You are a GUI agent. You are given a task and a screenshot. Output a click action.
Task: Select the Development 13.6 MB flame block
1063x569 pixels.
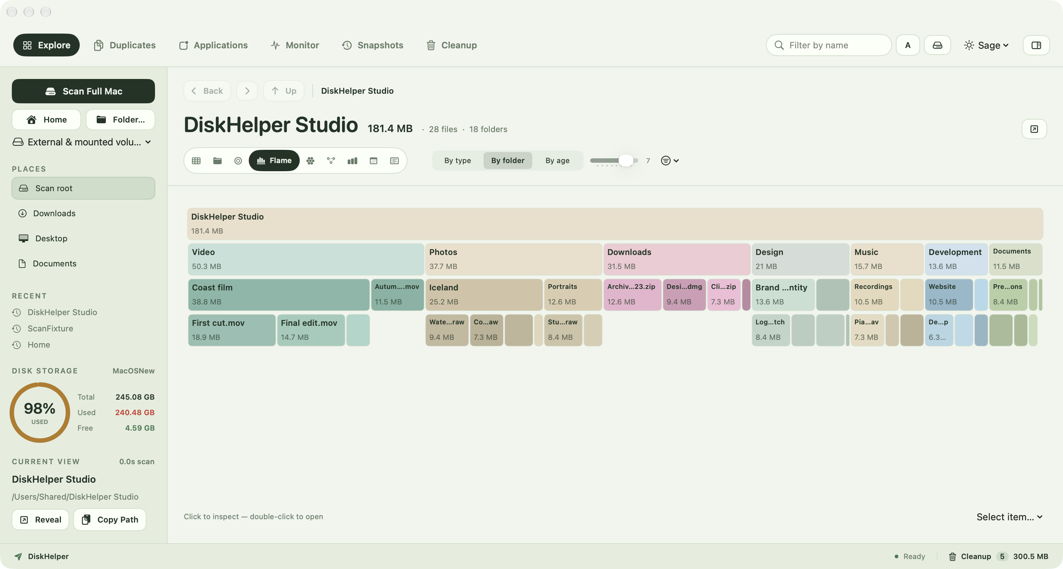pos(956,259)
